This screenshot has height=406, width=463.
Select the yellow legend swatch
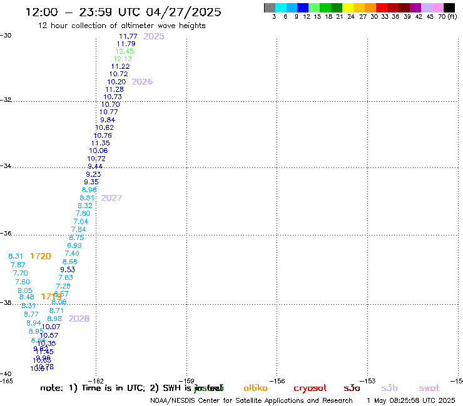click(x=348, y=7)
